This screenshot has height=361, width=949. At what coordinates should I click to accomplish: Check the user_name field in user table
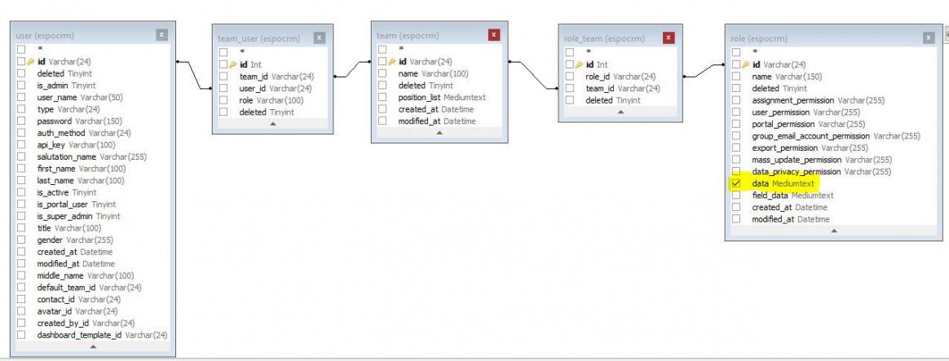[21, 95]
